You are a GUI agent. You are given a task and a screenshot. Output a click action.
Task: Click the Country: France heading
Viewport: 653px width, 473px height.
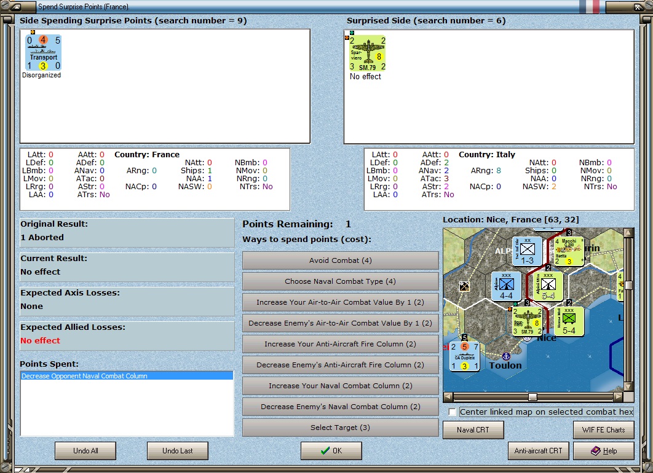[x=147, y=154]
